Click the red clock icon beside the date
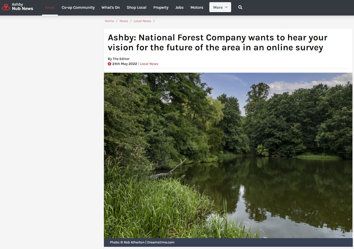 click(x=109, y=64)
